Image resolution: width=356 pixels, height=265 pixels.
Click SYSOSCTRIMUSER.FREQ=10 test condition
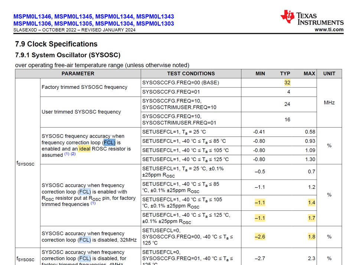[179, 107]
